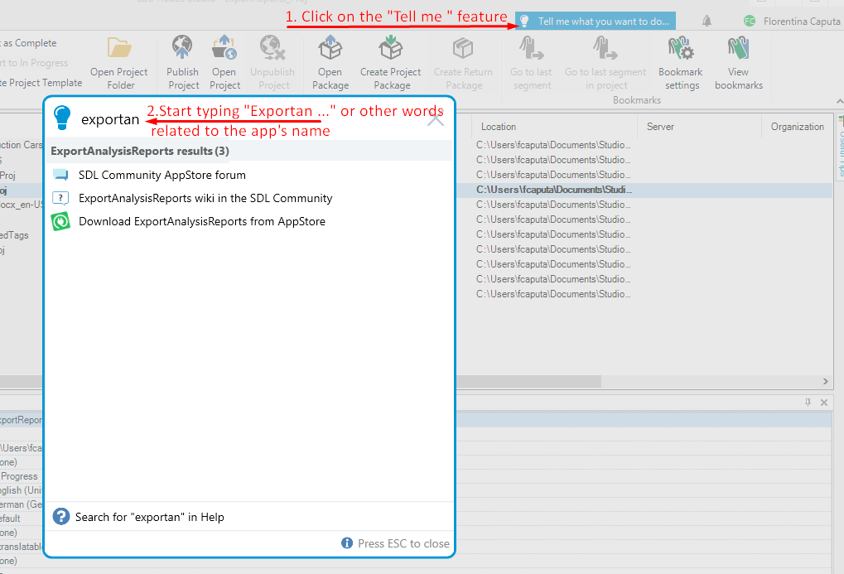The image size is (844, 574).
Task: Click the Location column header
Action: pyautogui.click(x=499, y=127)
